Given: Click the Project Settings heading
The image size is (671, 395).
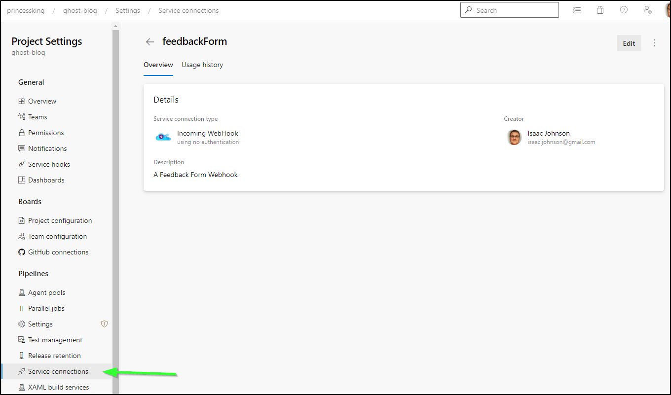Looking at the screenshot, I should pyautogui.click(x=47, y=41).
